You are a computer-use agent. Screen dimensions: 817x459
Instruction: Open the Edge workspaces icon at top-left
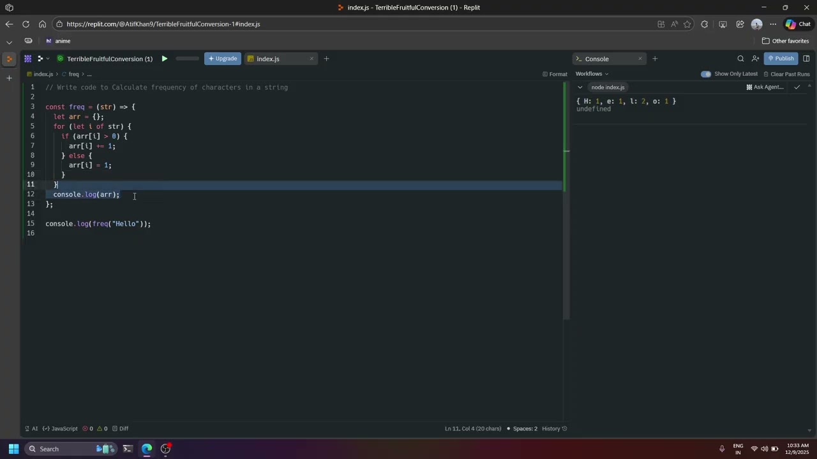[x=9, y=8]
